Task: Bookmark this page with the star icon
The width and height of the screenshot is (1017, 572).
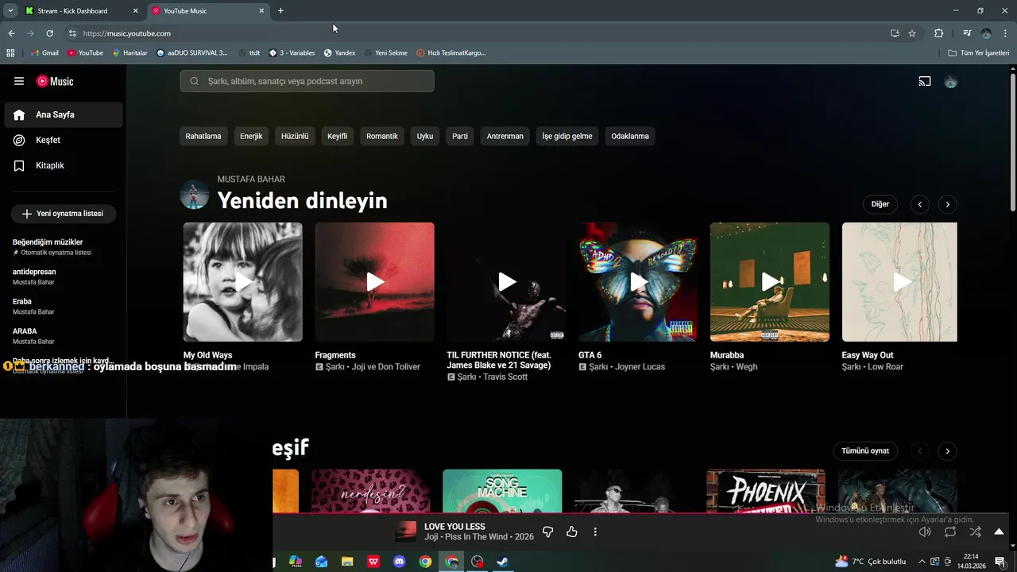Action: click(912, 33)
